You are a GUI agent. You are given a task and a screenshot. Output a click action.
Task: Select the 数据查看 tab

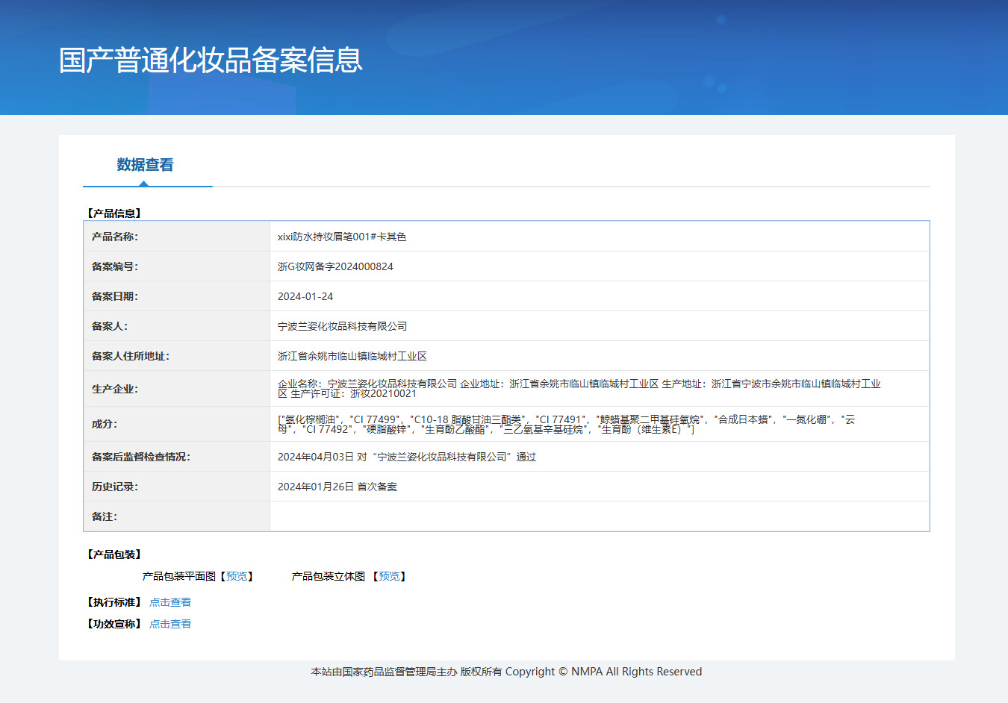pos(145,165)
